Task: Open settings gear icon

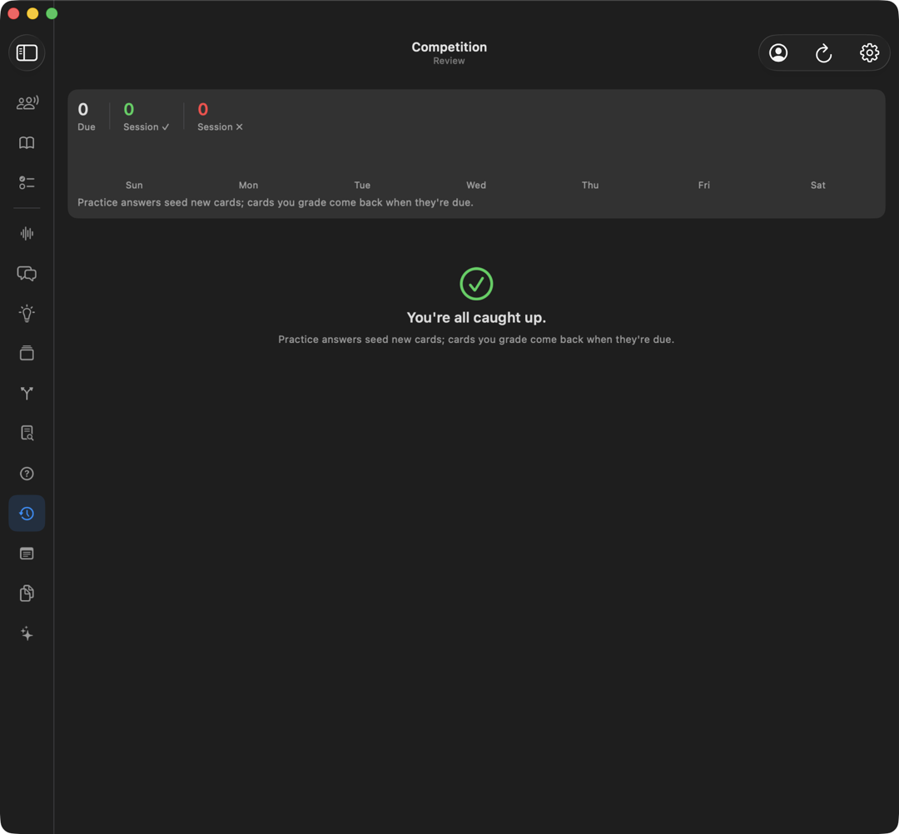Action: coord(869,52)
